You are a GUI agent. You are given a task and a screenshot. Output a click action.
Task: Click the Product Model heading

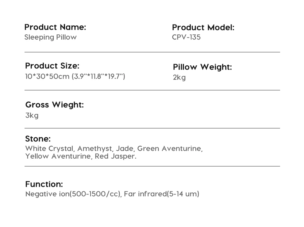click(203, 28)
